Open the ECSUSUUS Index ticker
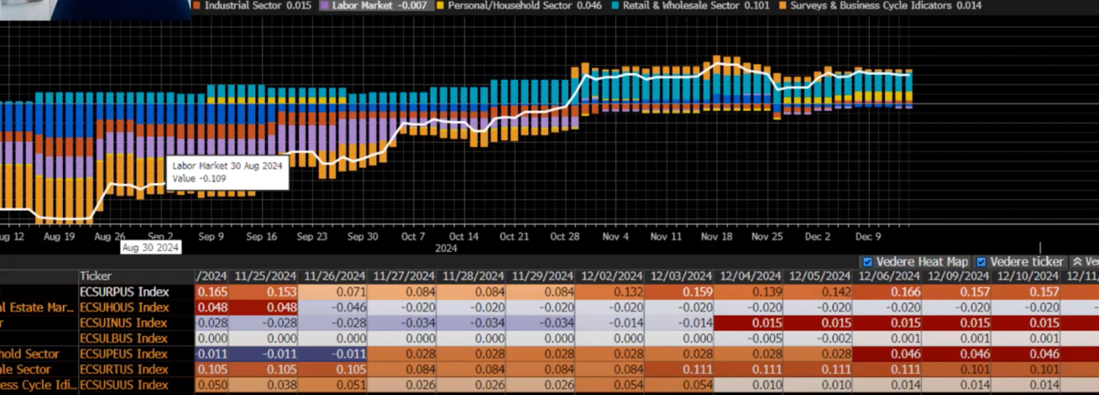This screenshot has height=395, width=1099. click(124, 385)
